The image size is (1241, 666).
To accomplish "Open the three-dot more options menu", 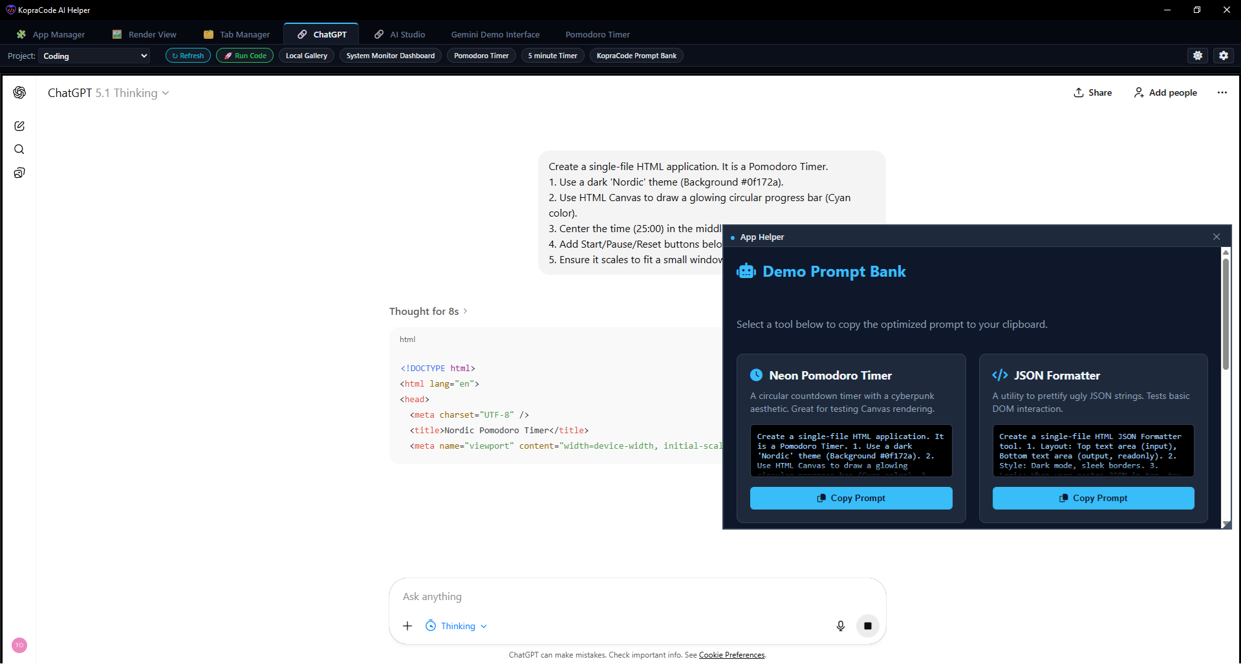I will (x=1222, y=92).
